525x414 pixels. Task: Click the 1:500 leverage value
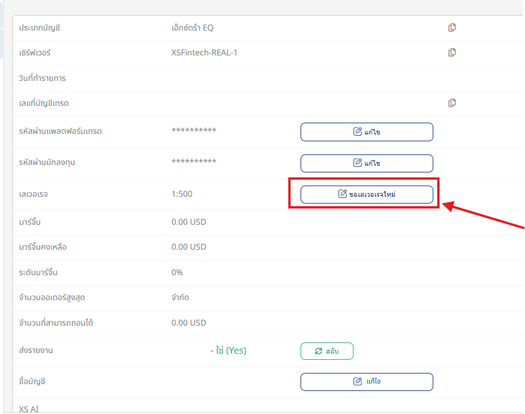point(182,194)
